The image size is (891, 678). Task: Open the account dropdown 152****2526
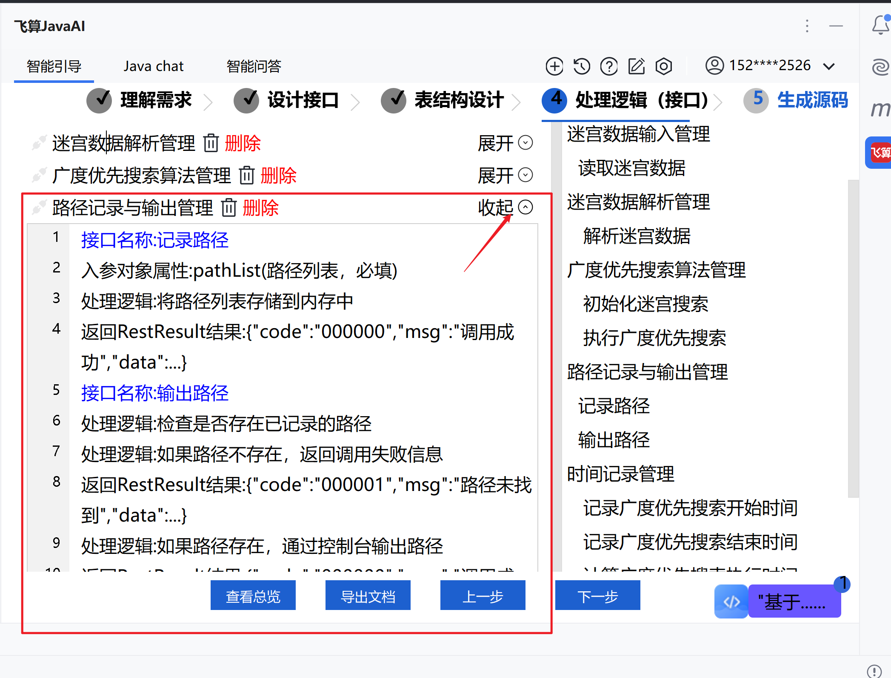(x=770, y=66)
